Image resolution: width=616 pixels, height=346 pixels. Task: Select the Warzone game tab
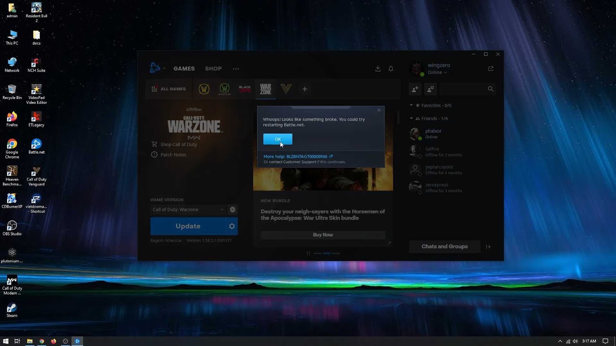click(266, 89)
